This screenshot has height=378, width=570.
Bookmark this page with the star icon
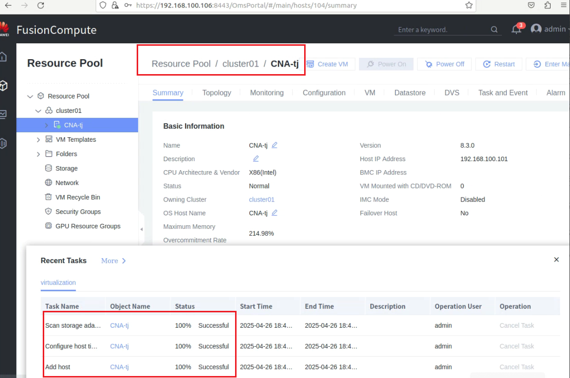pos(469,5)
